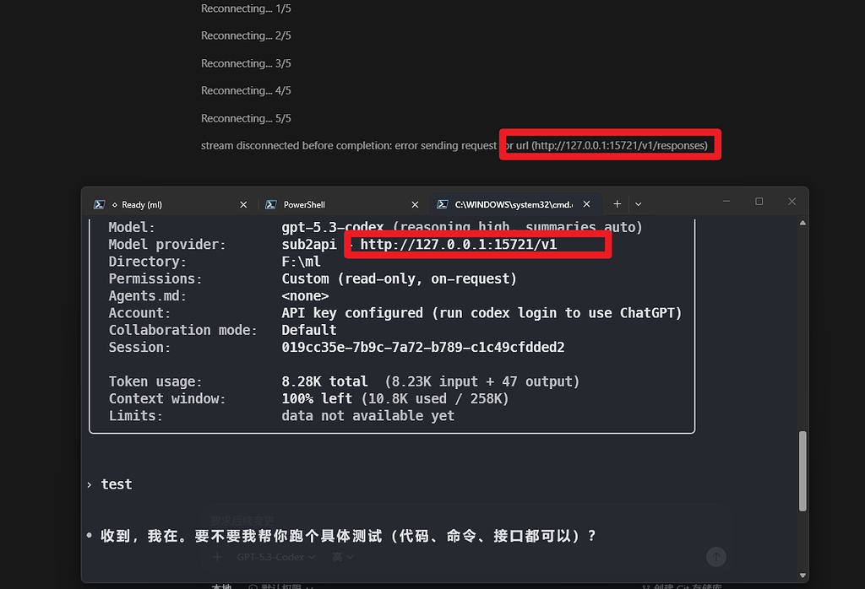865x589 pixels.
Task: Open a new terminal tab with plus
Action: [617, 204]
